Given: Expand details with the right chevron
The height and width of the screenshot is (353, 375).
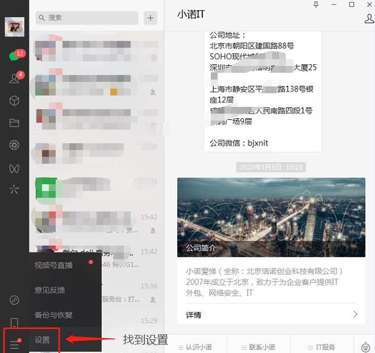Looking at the screenshot, I should (x=355, y=314).
